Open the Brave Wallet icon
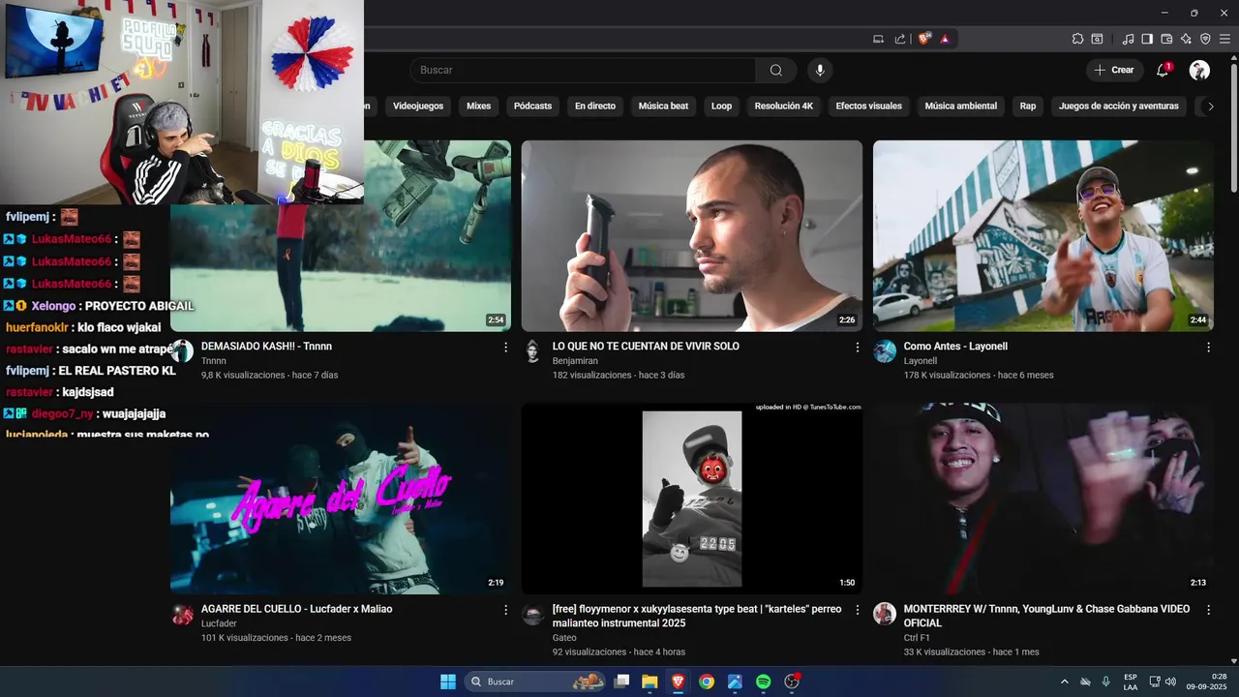 (1166, 39)
